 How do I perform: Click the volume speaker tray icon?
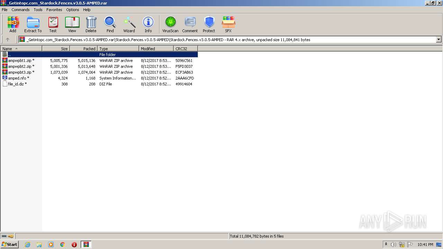(394, 245)
